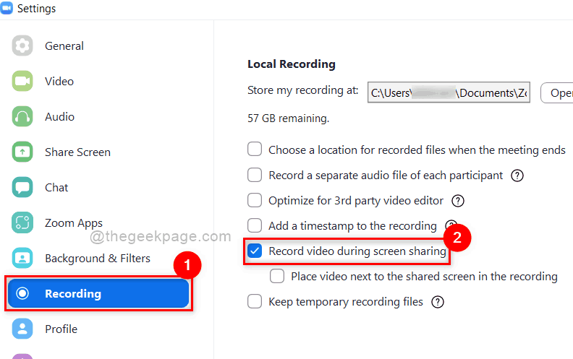Click help icon for Keep temporary recording files
The height and width of the screenshot is (359, 573).
(438, 302)
